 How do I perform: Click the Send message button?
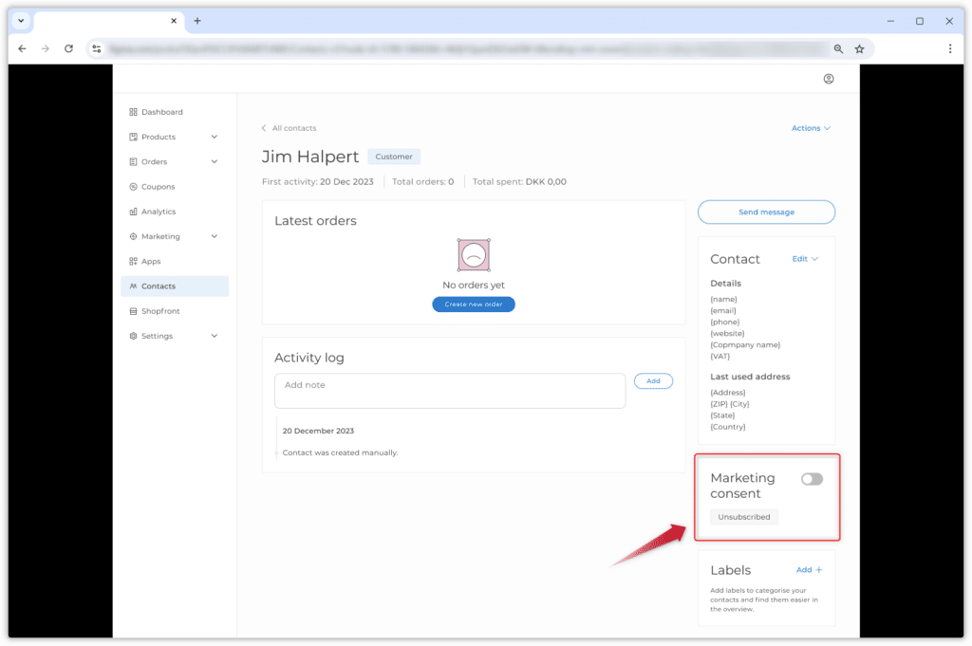pyautogui.click(x=766, y=212)
